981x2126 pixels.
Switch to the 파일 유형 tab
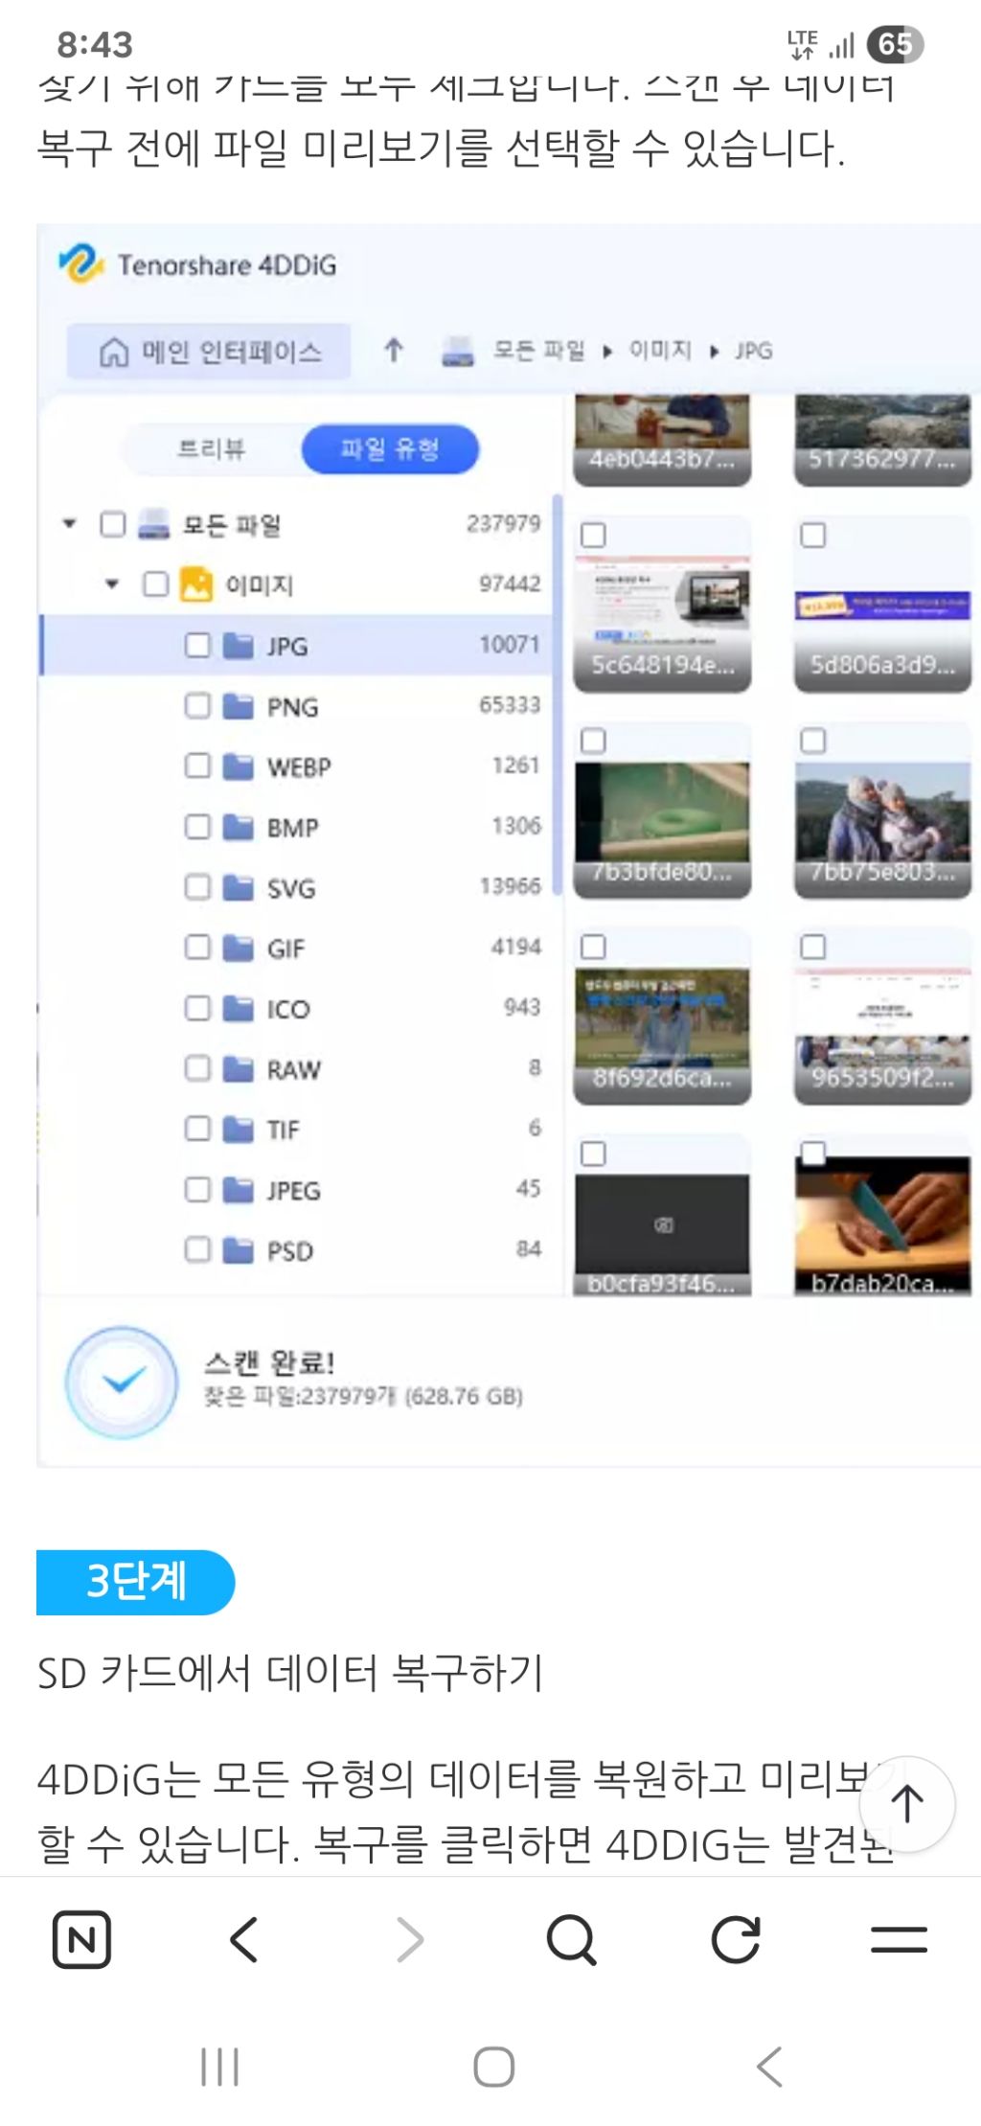tap(390, 448)
